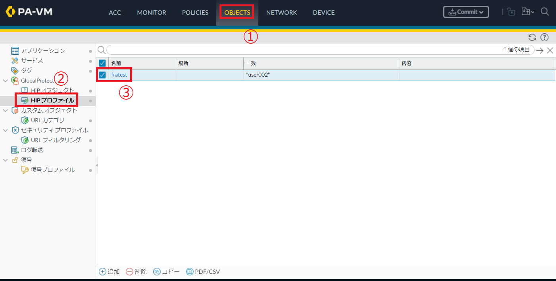Sort by the 一致 column header

pos(321,64)
